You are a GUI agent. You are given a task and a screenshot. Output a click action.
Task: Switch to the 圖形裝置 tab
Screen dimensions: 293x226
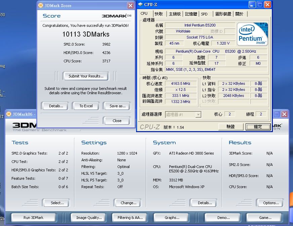[223, 14]
